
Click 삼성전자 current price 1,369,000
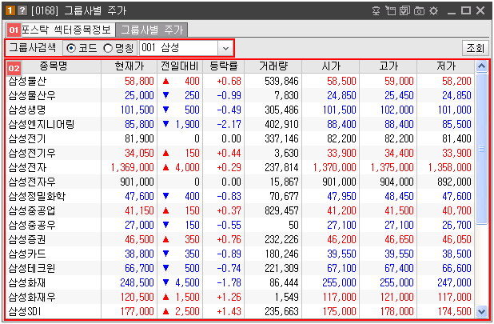tap(133, 168)
